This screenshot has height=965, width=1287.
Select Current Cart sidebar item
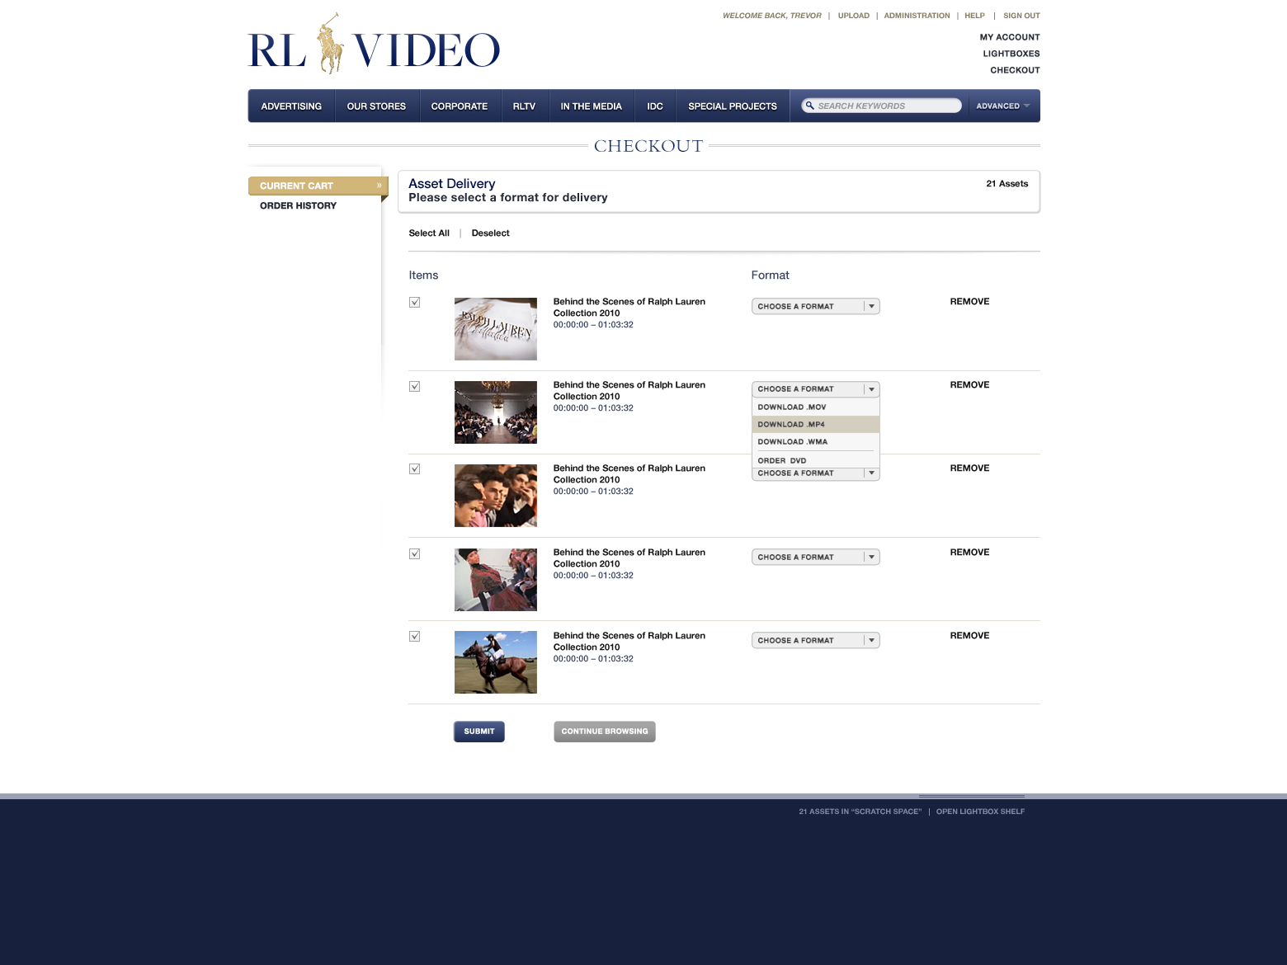[x=318, y=186]
